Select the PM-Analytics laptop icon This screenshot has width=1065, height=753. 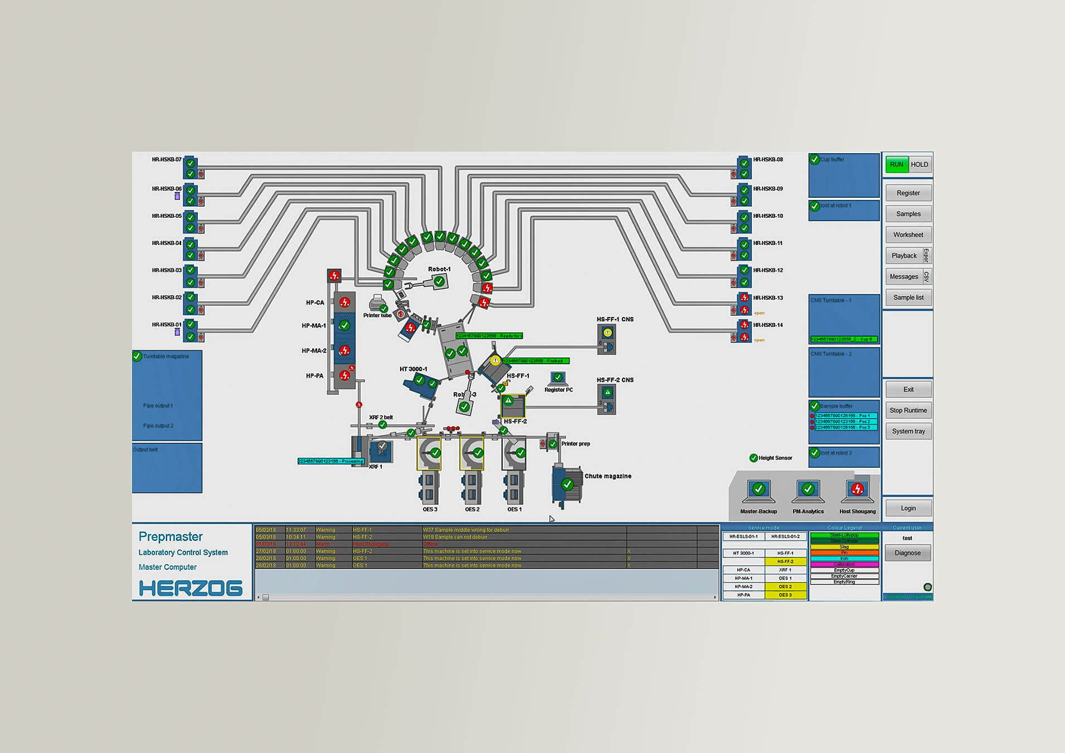[808, 491]
